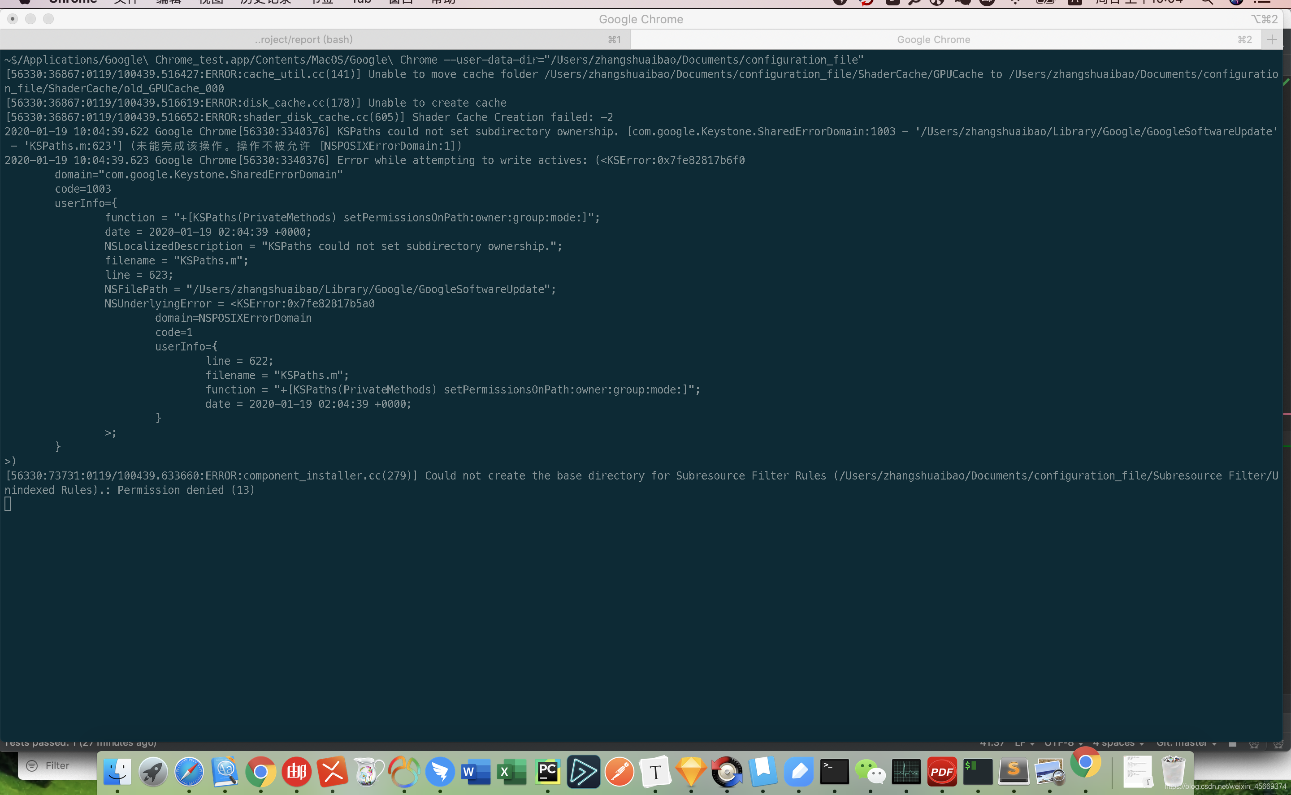The height and width of the screenshot is (795, 1291).
Task: Open the Git: master branch dropdown in PyCharm
Action: 1187,743
